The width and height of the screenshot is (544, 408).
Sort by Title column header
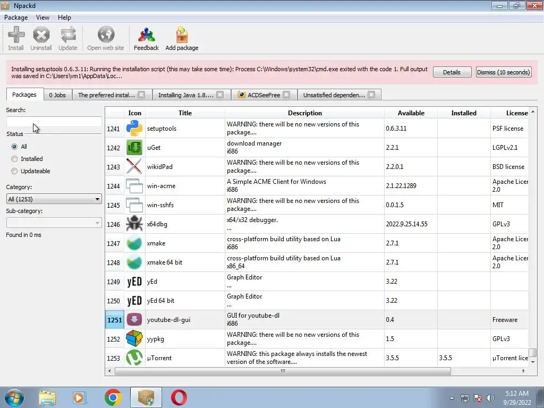pos(185,113)
